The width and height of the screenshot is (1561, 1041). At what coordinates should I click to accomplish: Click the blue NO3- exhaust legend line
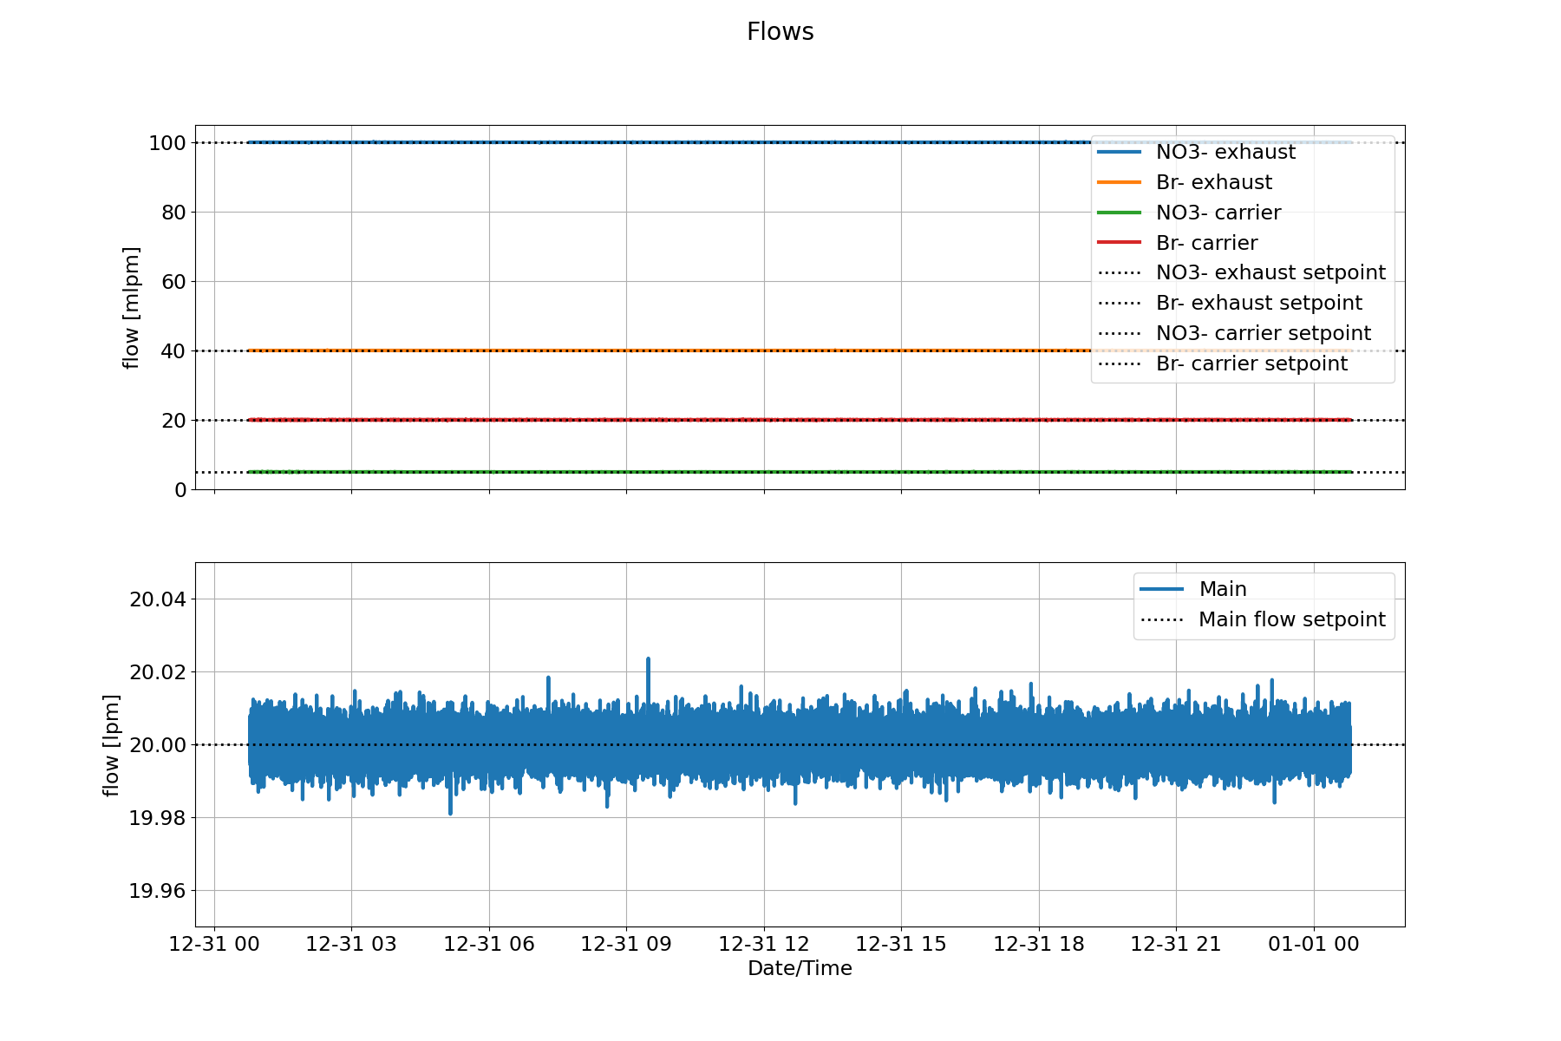pos(1120,152)
